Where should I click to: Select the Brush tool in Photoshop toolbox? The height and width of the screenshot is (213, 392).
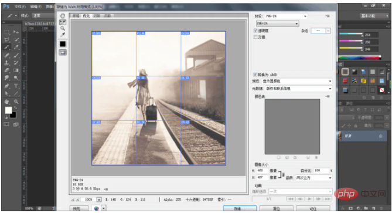(x=16, y=55)
